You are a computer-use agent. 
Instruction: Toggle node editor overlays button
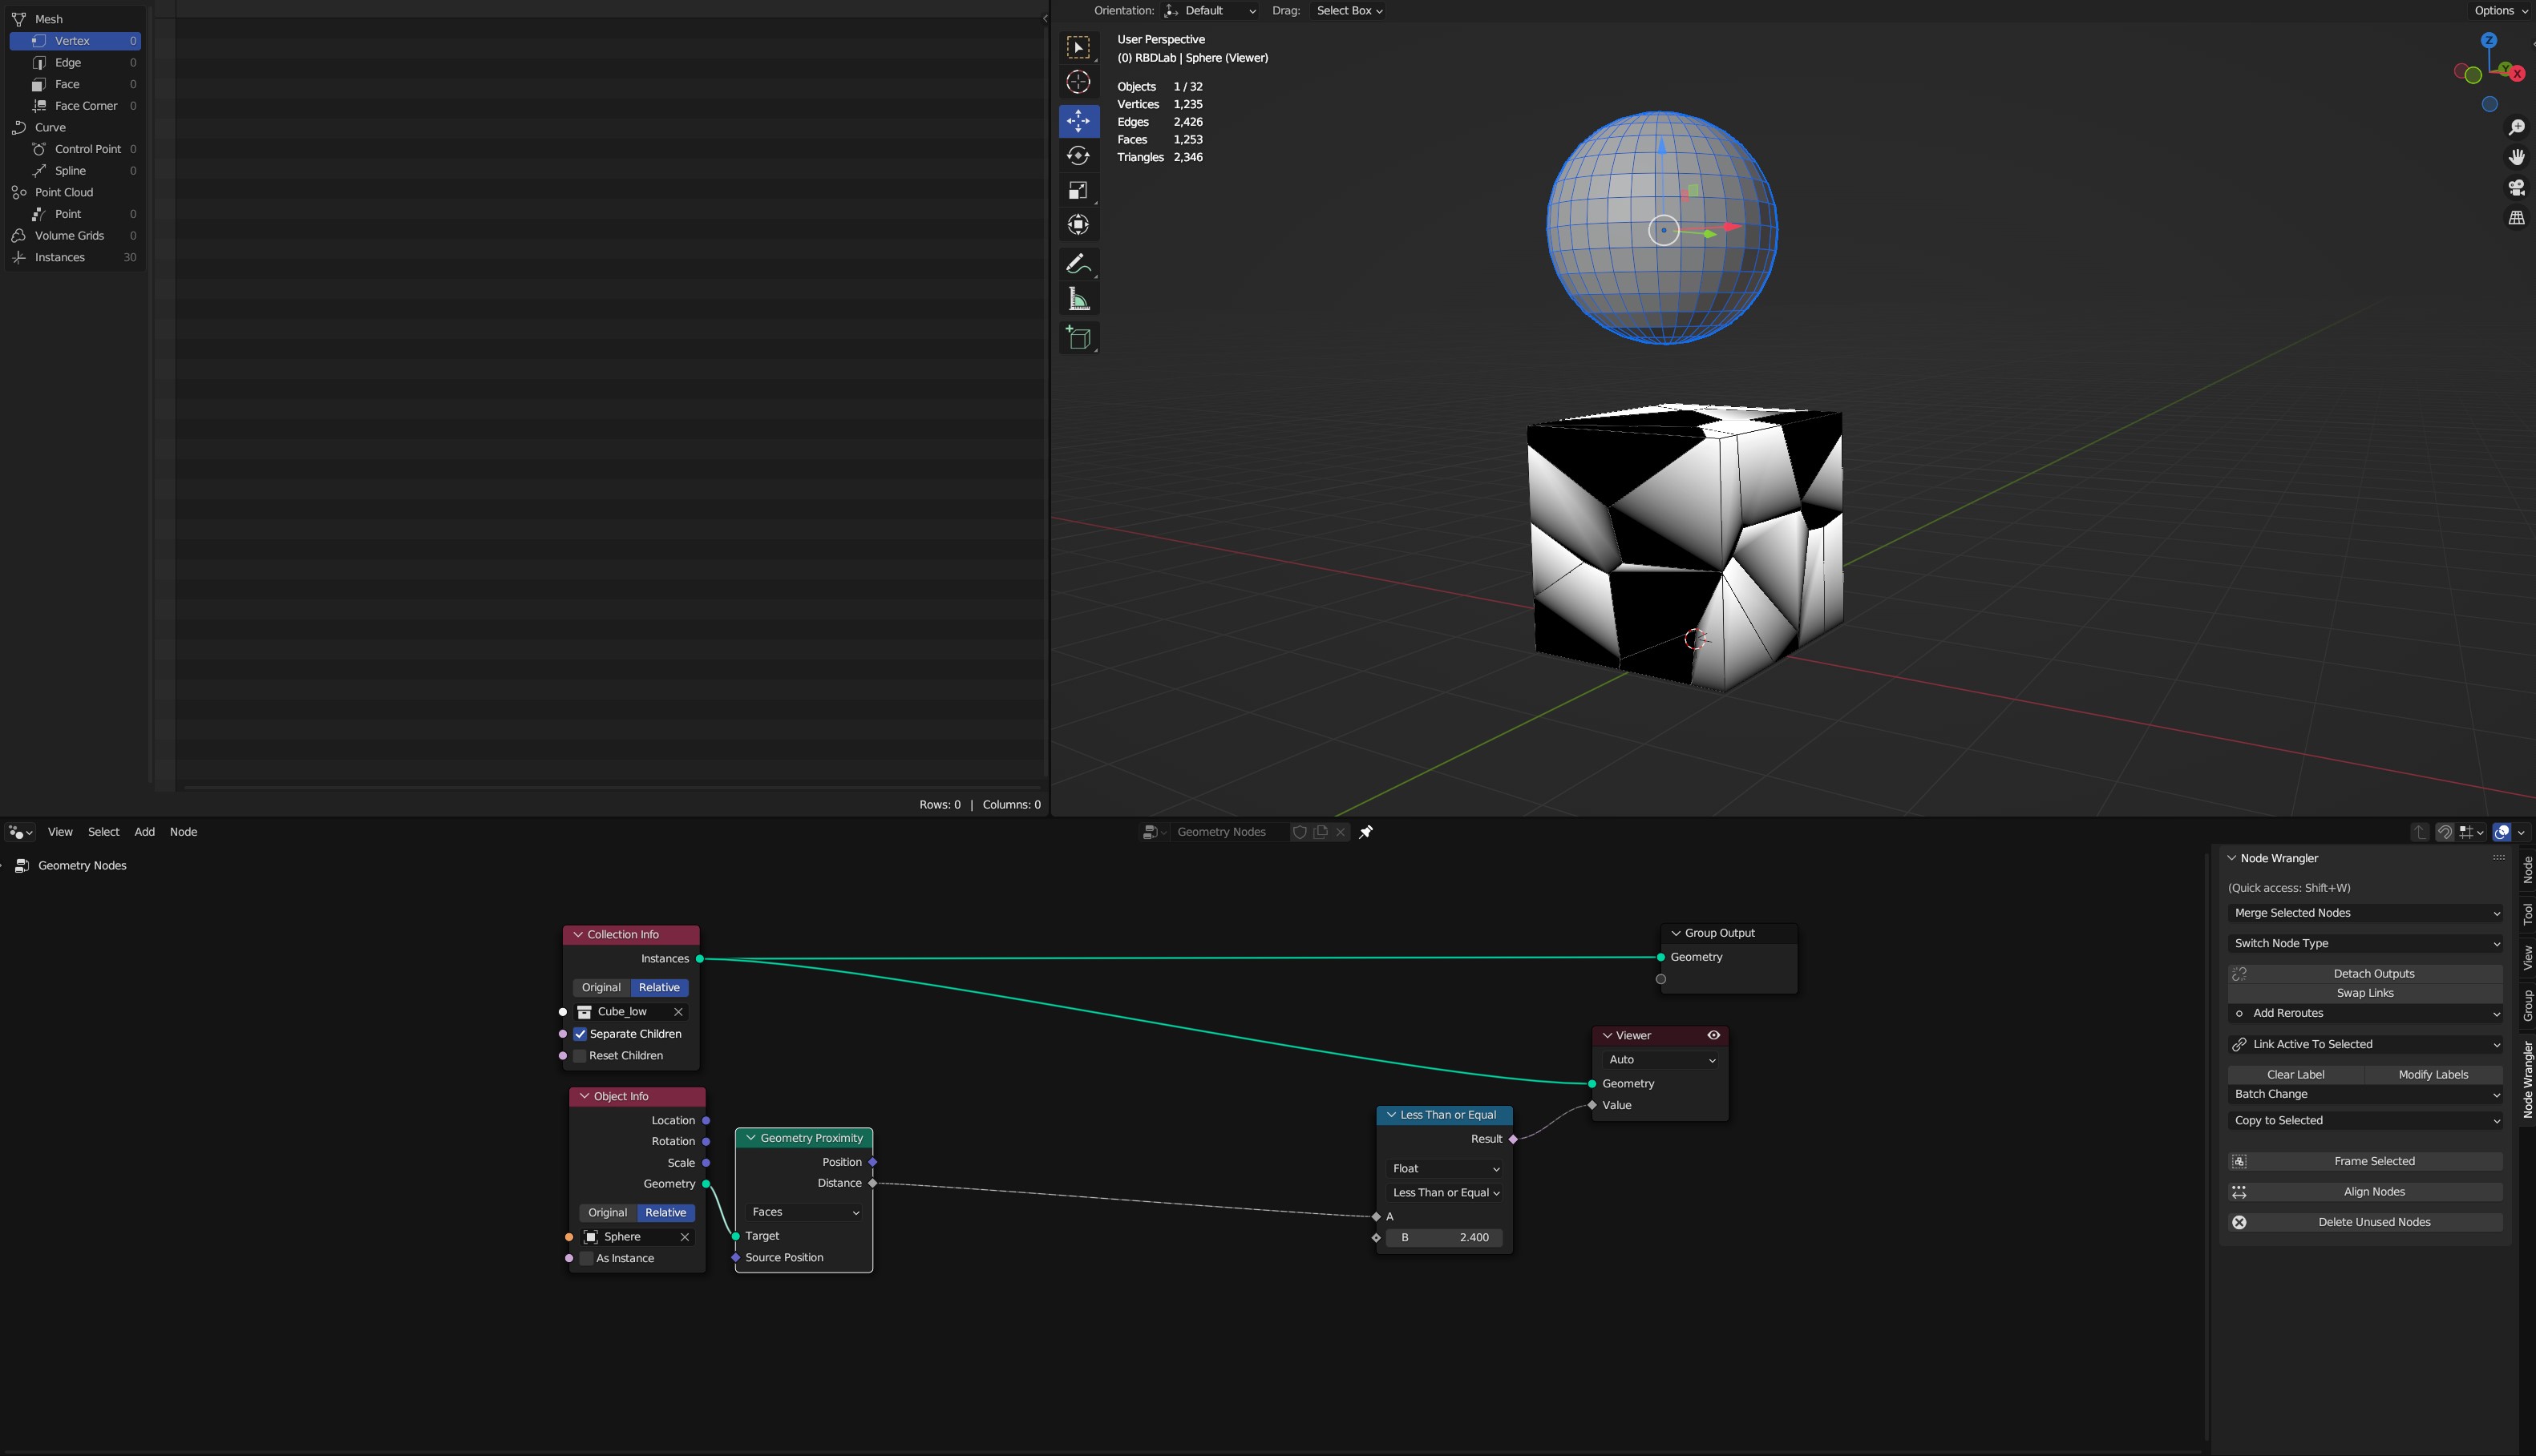pyautogui.click(x=2502, y=832)
